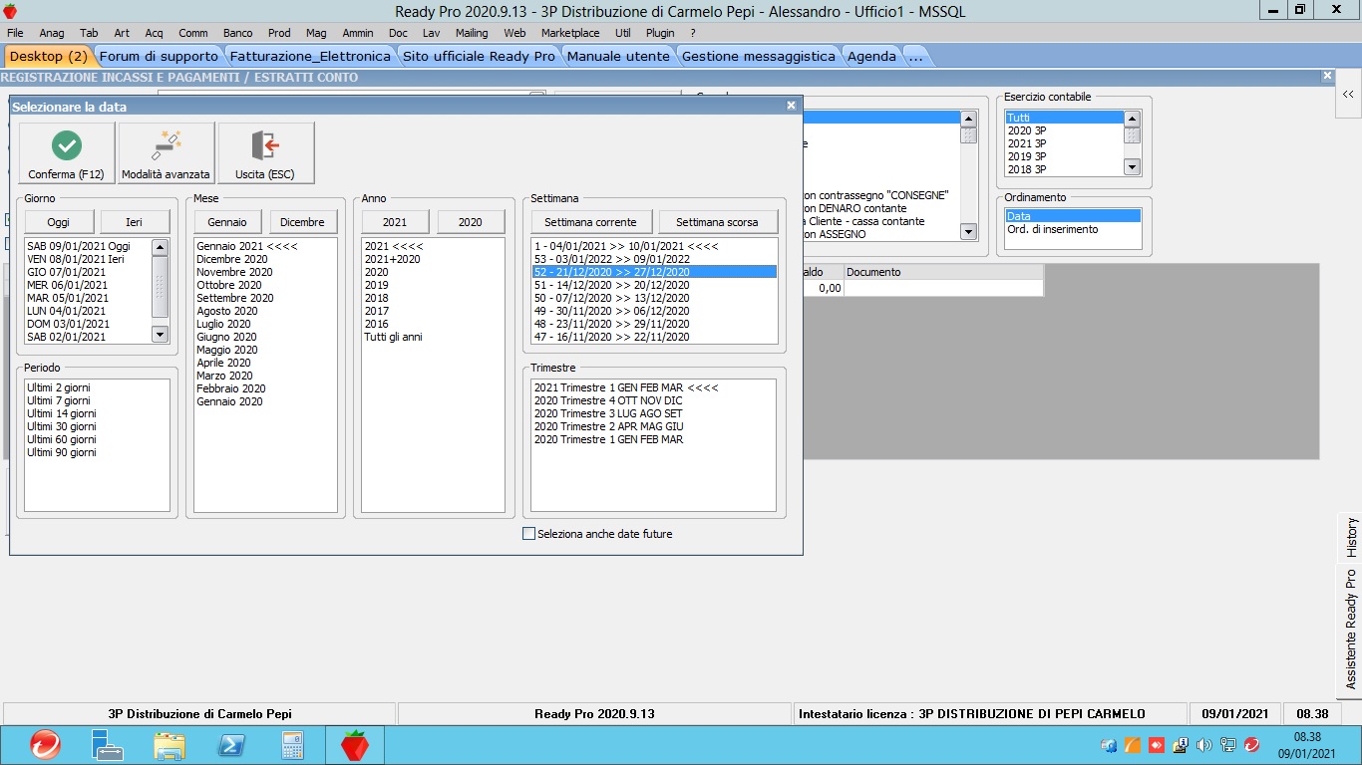Select '2020 Trimestre 4 OTT NOV DIC'
The width and height of the screenshot is (1362, 765).
653,400
